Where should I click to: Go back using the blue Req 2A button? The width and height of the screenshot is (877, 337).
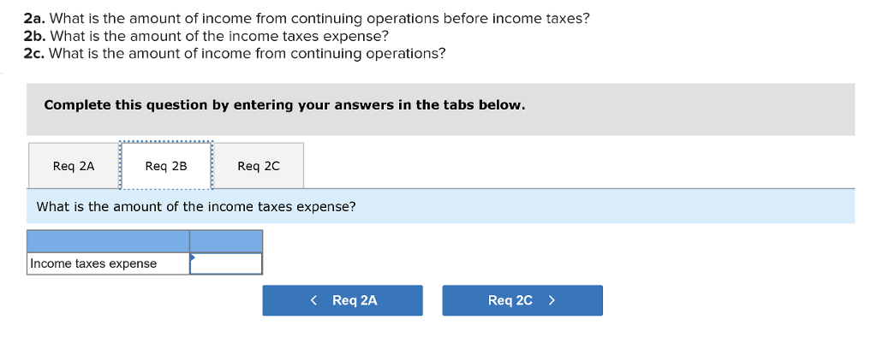click(343, 301)
